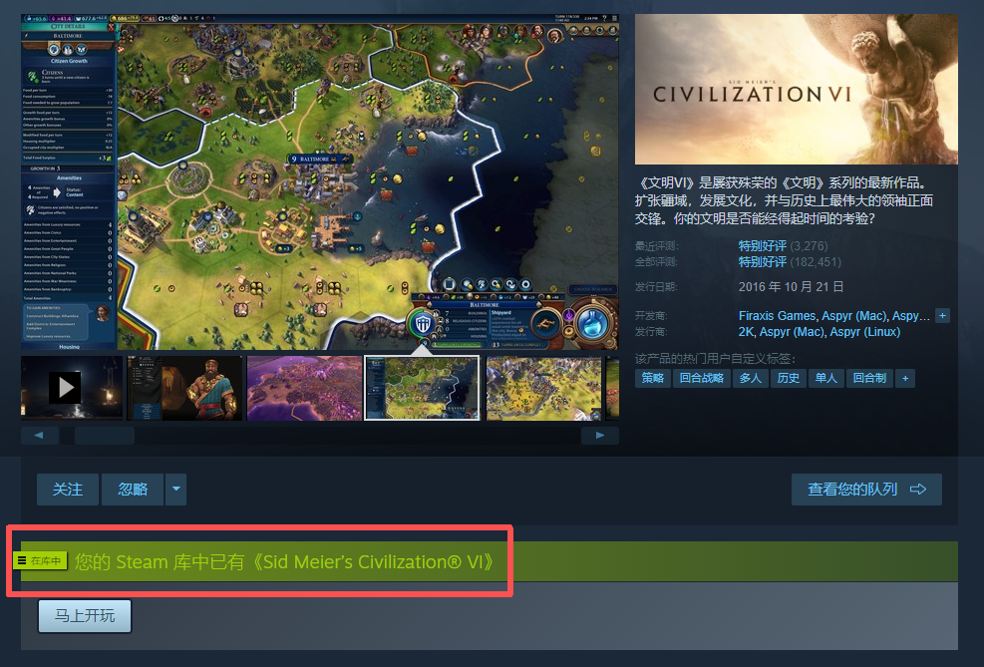Click the right arrow of thumbnail strip
The image size is (984, 667).
pos(600,436)
